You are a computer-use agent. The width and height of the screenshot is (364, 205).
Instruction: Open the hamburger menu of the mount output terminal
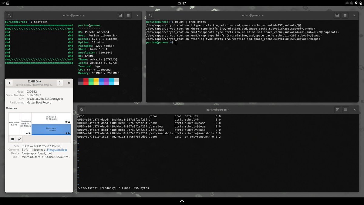[345, 15]
